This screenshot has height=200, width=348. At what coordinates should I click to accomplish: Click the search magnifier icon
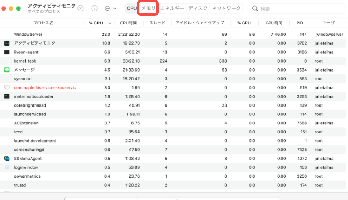tap(255, 9)
